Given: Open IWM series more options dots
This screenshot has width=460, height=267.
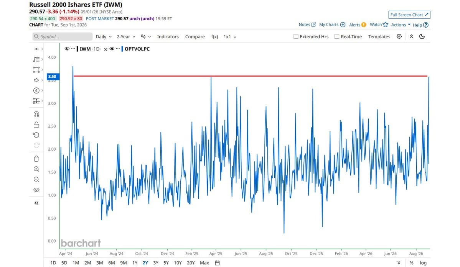Looking at the screenshot, I should click(x=73, y=48).
